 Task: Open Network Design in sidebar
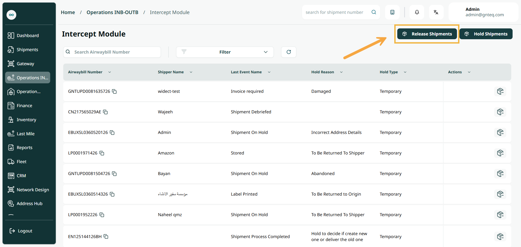point(28,190)
